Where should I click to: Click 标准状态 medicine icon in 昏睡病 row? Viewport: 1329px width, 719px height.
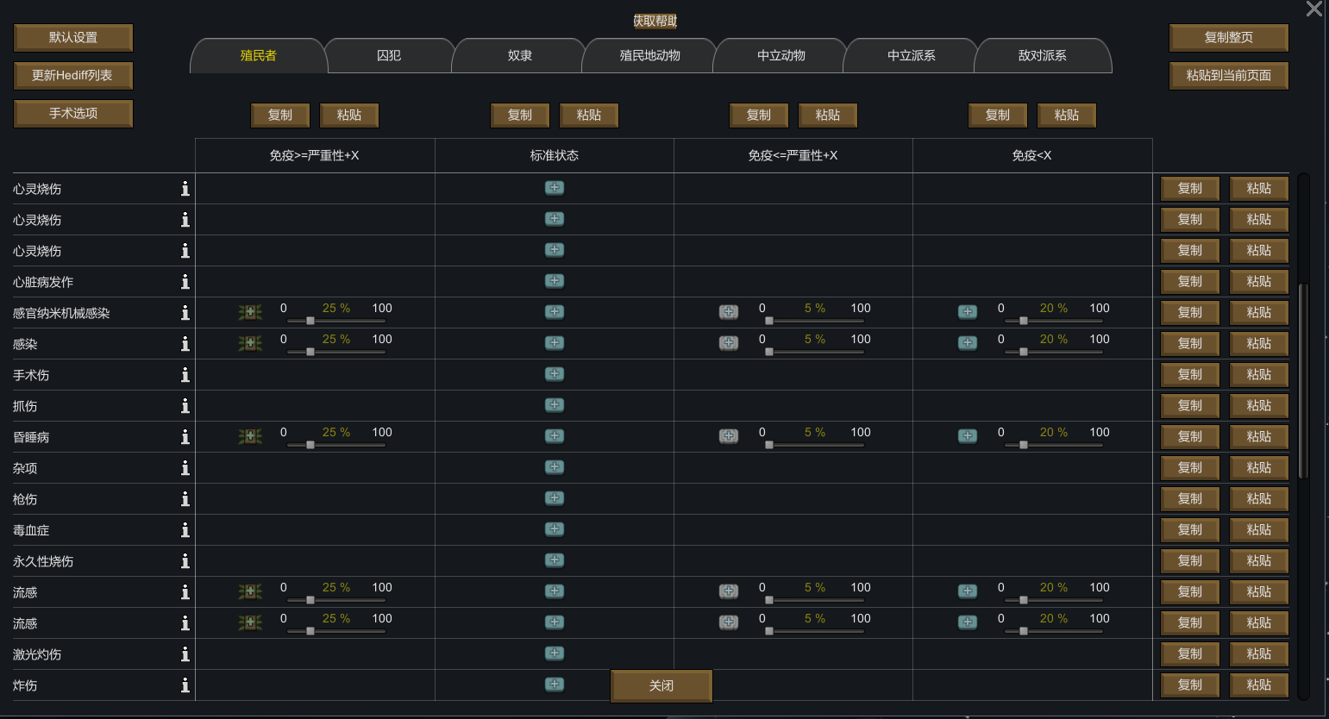(x=555, y=436)
